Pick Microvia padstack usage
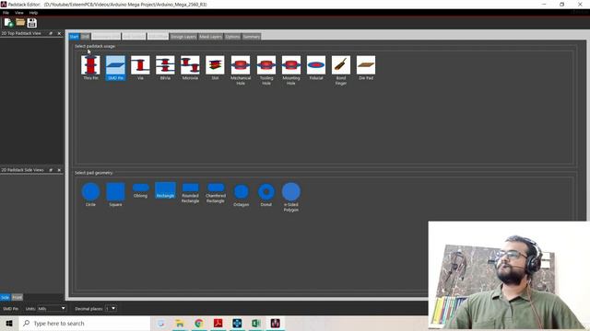The image size is (590, 331). pos(190,67)
